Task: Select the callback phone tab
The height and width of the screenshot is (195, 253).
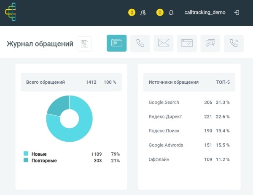Action: coord(234,43)
